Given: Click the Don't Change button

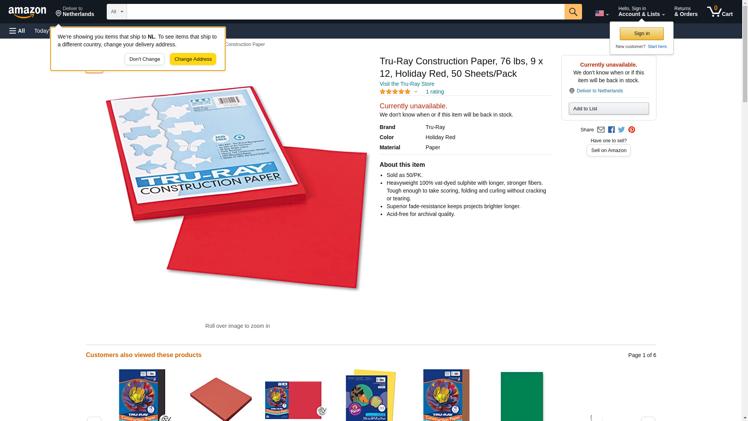Looking at the screenshot, I should (x=145, y=59).
